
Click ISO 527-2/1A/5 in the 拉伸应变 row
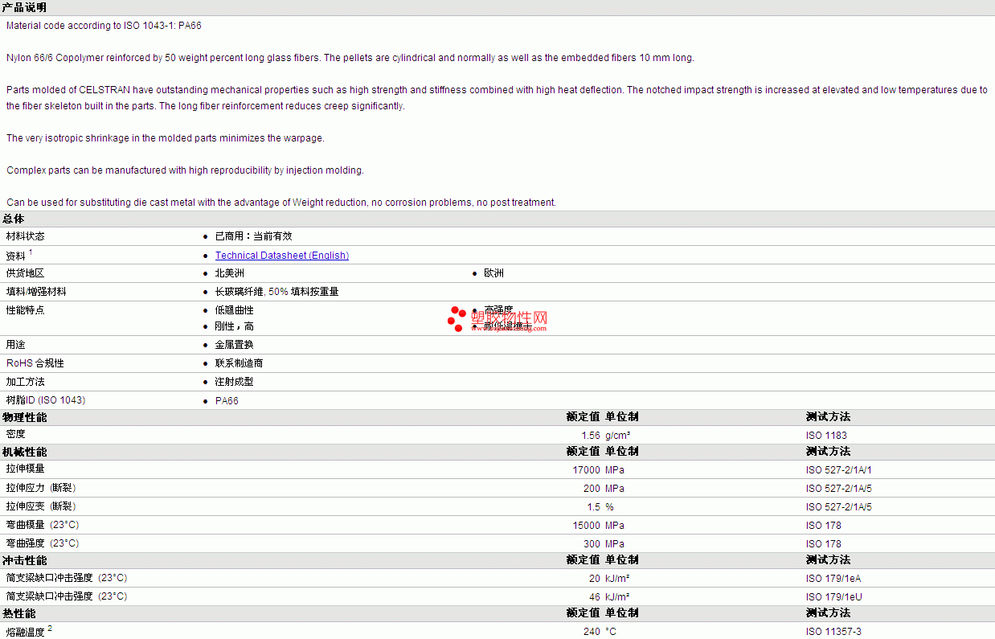pyautogui.click(x=839, y=507)
